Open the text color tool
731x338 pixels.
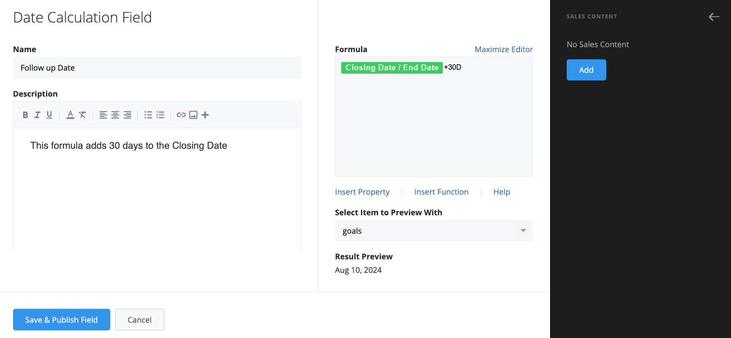point(70,115)
